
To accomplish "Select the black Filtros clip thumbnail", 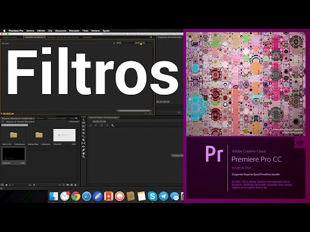I will coord(14,154).
